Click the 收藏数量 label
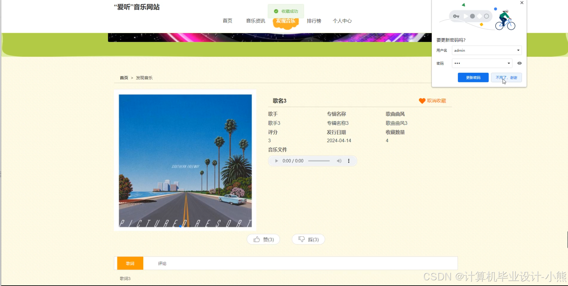The height and width of the screenshot is (286, 568). point(395,132)
